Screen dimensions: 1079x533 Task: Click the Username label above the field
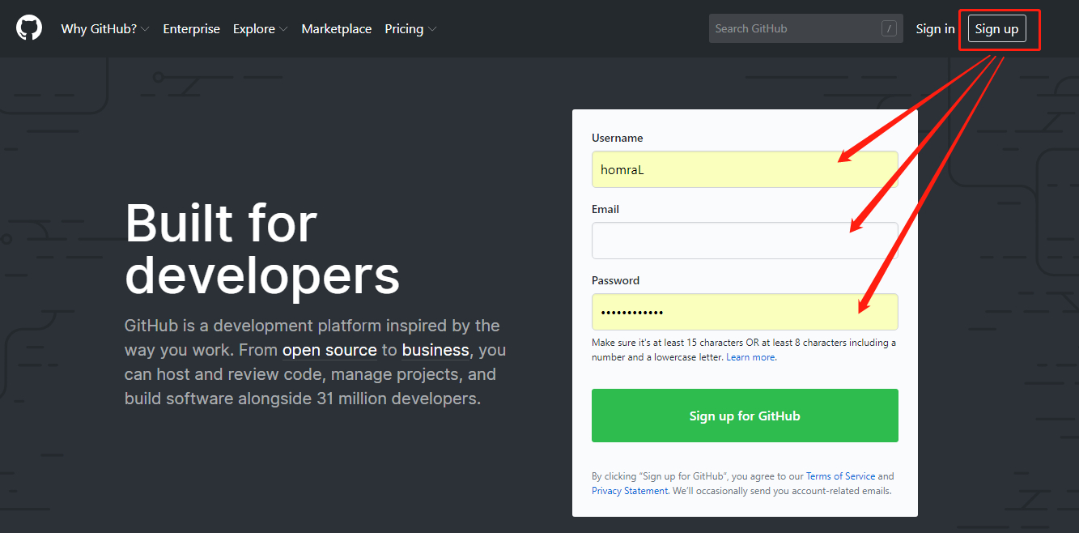[x=617, y=138]
